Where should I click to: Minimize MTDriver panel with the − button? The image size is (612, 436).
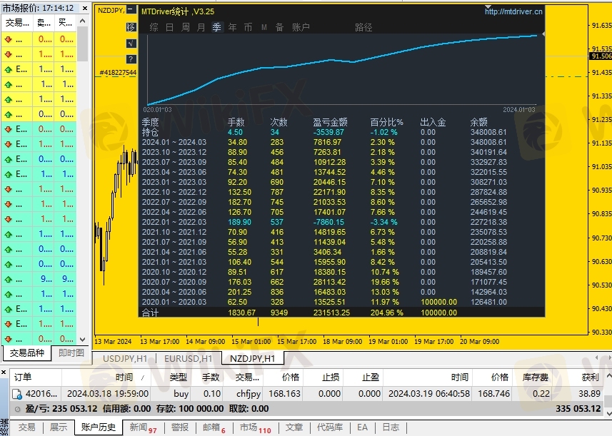[132, 10]
